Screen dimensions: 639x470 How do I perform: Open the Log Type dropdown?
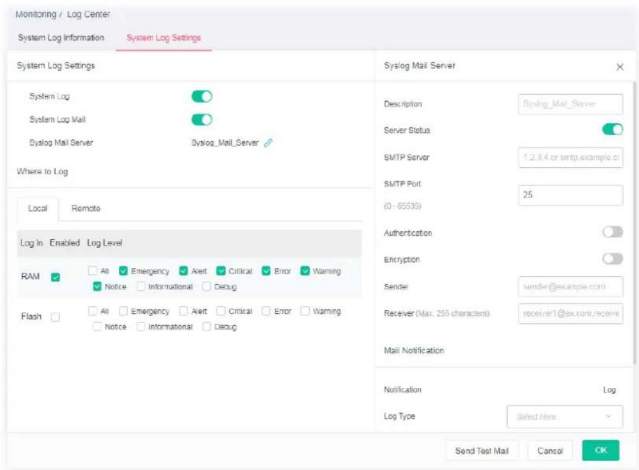pyautogui.click(x=565, y=417)
